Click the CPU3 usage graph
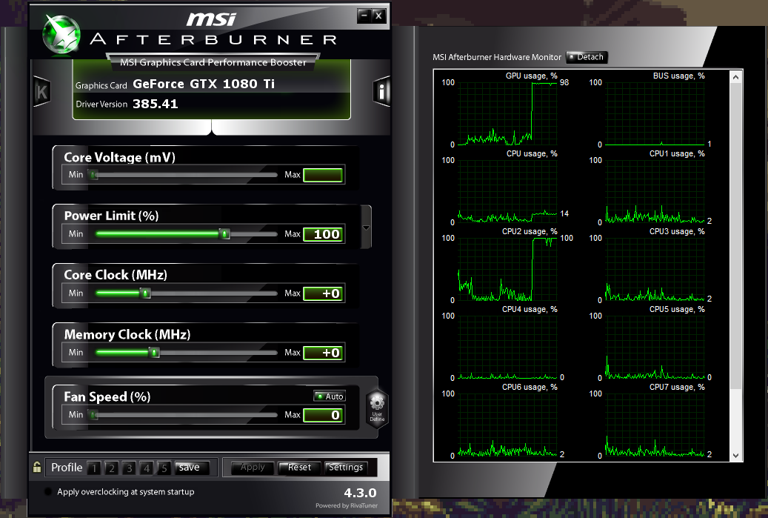The image size is (768, 518). pos(655,269)
